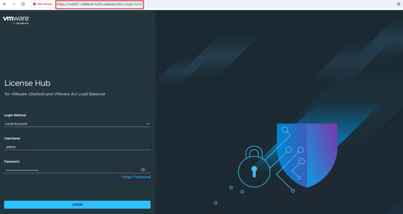Screen dimensions: 403x214
Task: Open the Forgot Password link
Action: (136, 177)
